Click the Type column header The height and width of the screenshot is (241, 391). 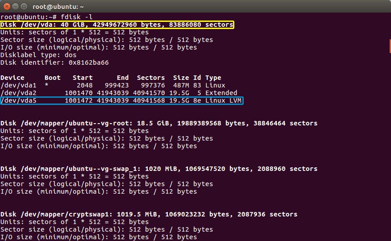213,78
